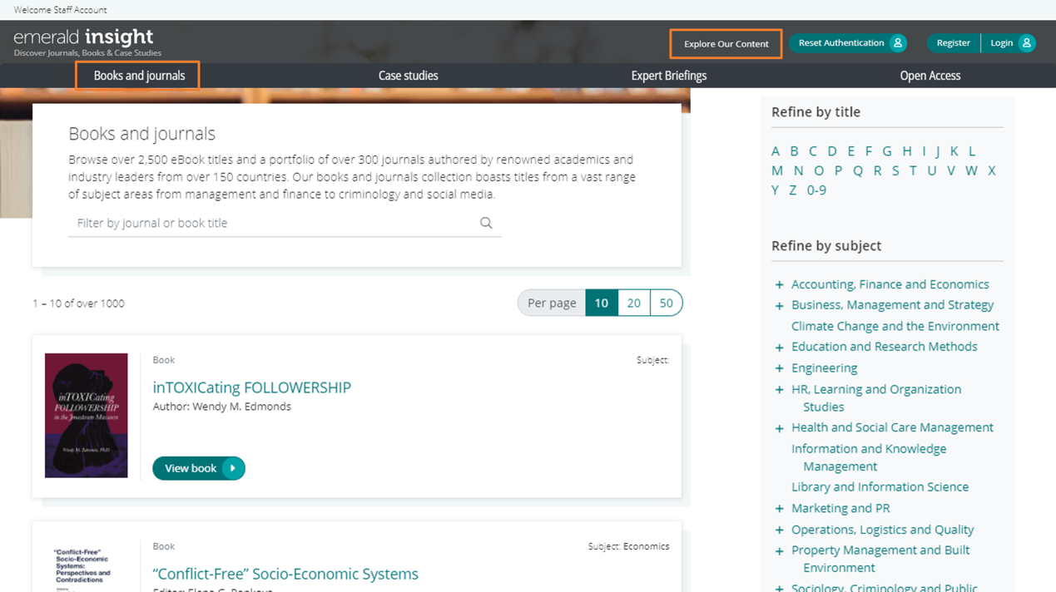Expand Property Management and Built Environment subject

point(780,550)
